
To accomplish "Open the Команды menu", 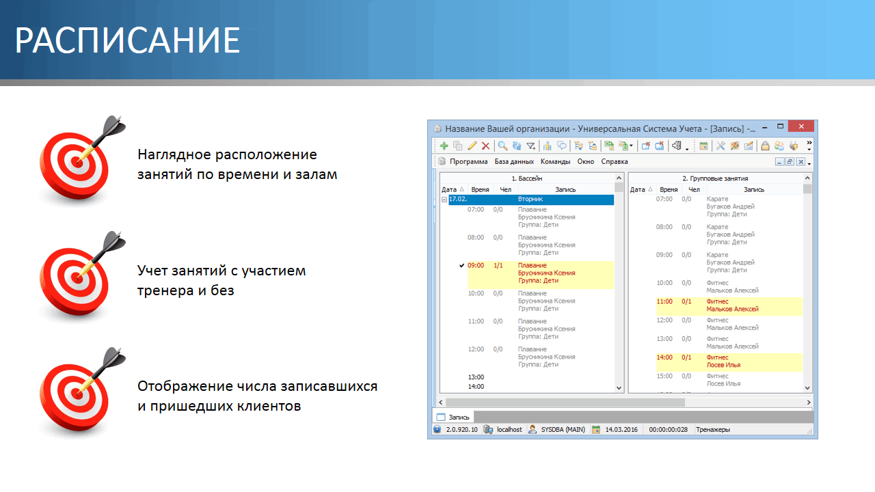I will (555, 162).
